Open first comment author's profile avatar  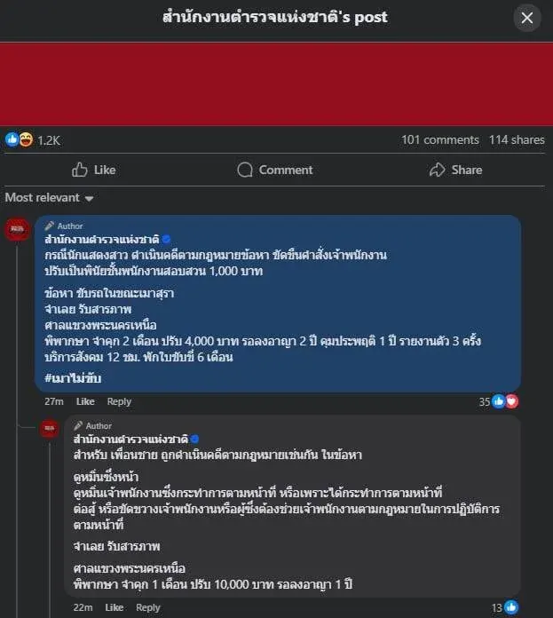click(x=17, y=229)
